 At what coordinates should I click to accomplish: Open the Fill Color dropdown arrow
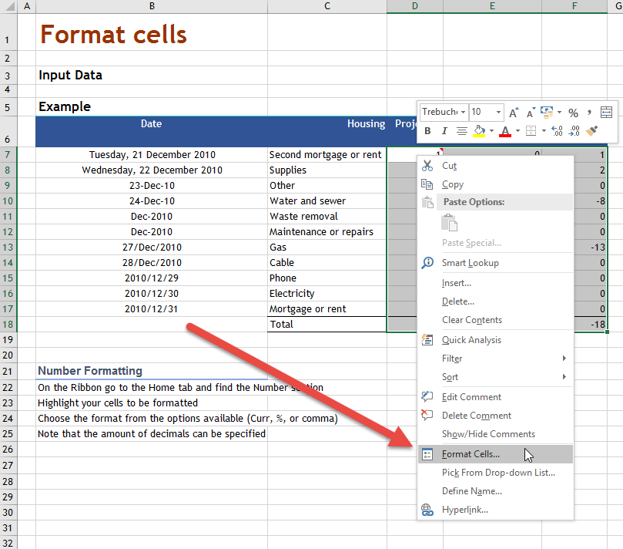coord(491,131)
